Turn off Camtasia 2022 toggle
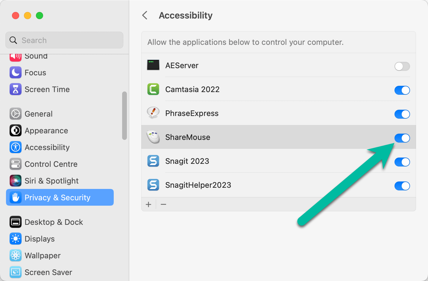This screenshot has width=428, height=281. tap(402, 90)
